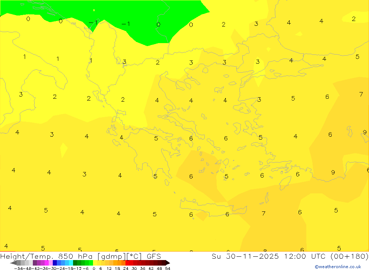Pick the dark purple swatch above legend label -42
Screen dimensions: 369x270
[35, 263]
